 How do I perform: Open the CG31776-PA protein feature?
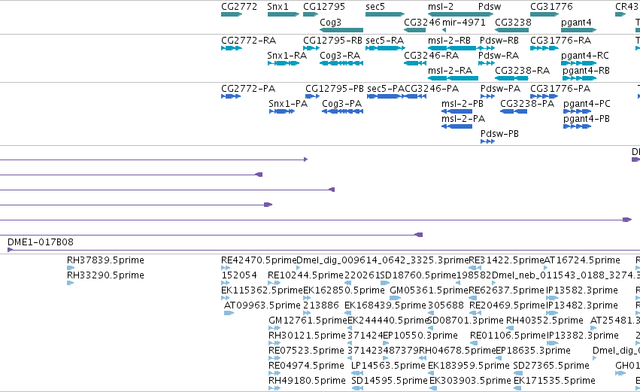(544, 96)
